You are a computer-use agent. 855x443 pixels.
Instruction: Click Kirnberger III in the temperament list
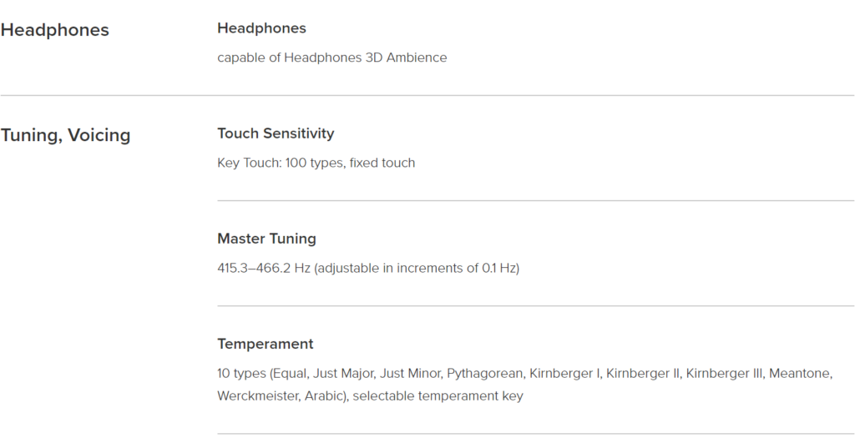[724, 373]
